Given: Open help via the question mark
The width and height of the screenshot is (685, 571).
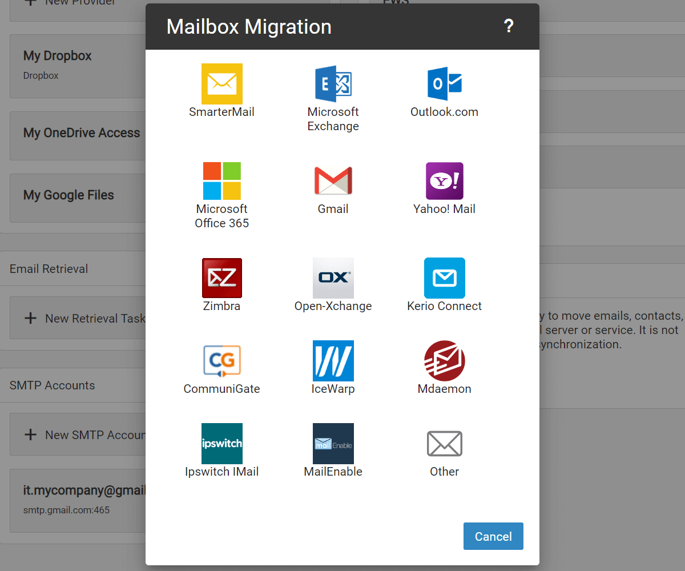Looking at the screenshot, I should click(x=509, y=26).
